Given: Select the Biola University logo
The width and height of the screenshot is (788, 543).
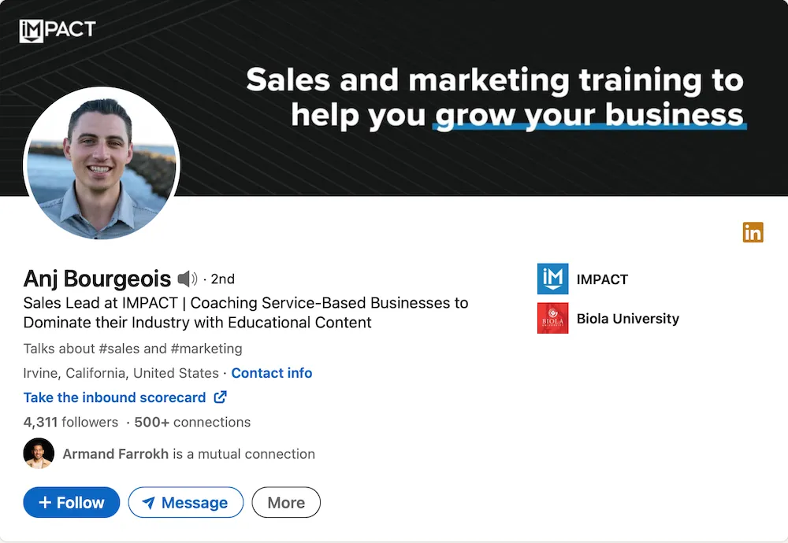Looking at the screenshot, I should 552,318.
